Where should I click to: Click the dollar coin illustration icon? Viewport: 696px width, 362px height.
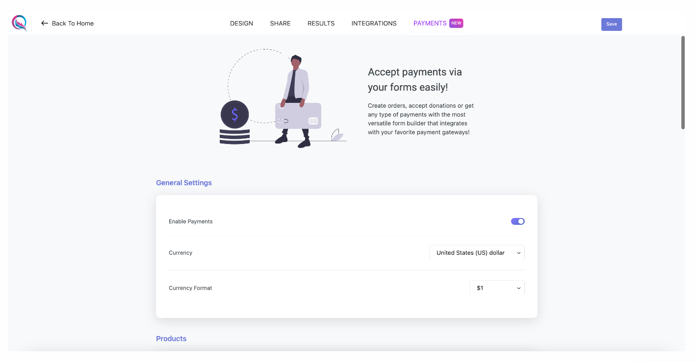point(234,114)
